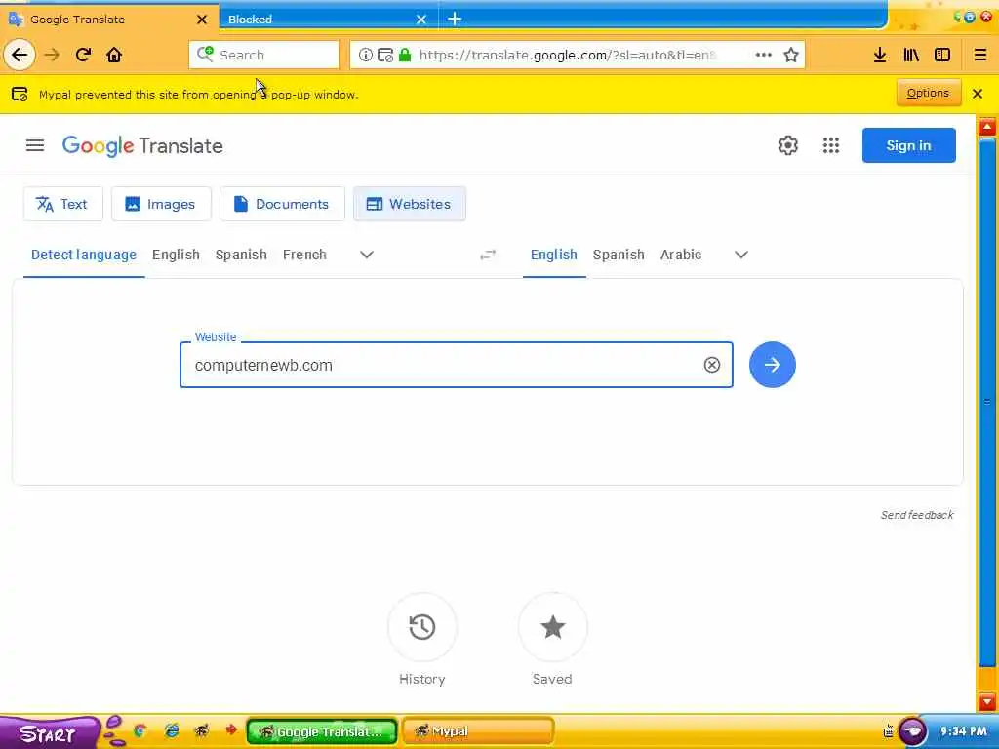999x749 pixels.
Task: Open the Google apps grid
Action: pos(831,145)
